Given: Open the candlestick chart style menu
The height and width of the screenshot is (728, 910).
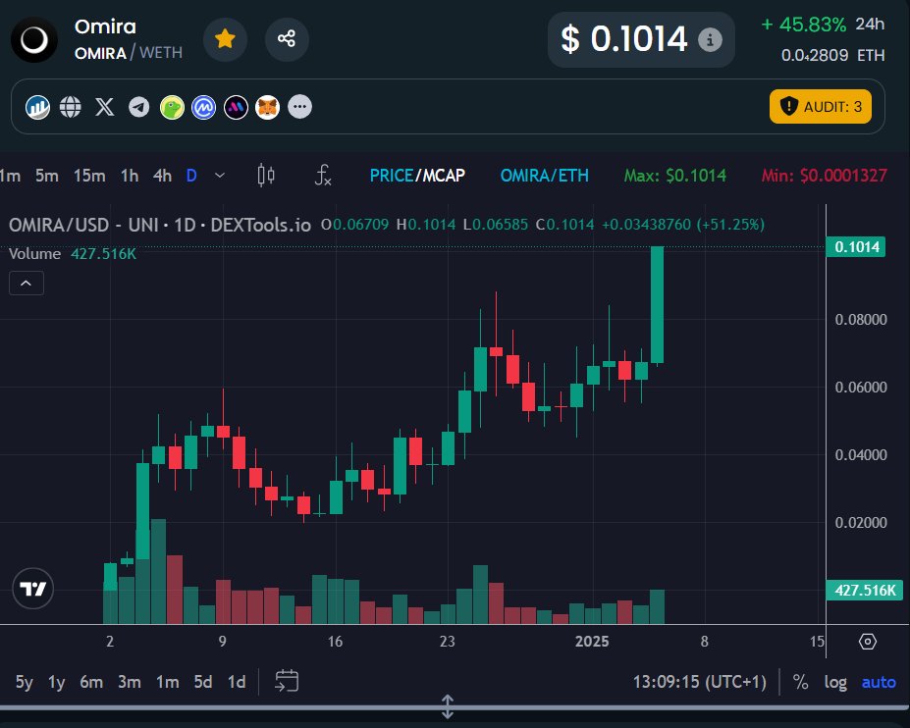Looking at the screenshot, I should click(x=266, y=176).
